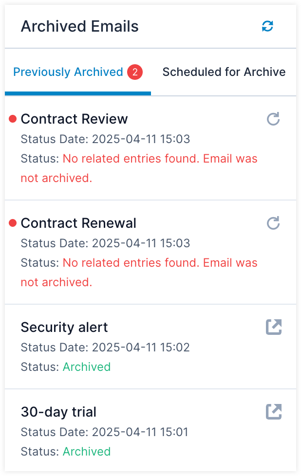Select the Security alert email title
Image resolution: width=301 pixels, height=476 pixels.
pos(64,327)
